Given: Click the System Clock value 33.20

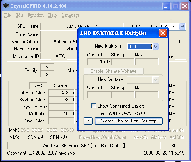Looking at the screenshot, I should coord(61,100).
